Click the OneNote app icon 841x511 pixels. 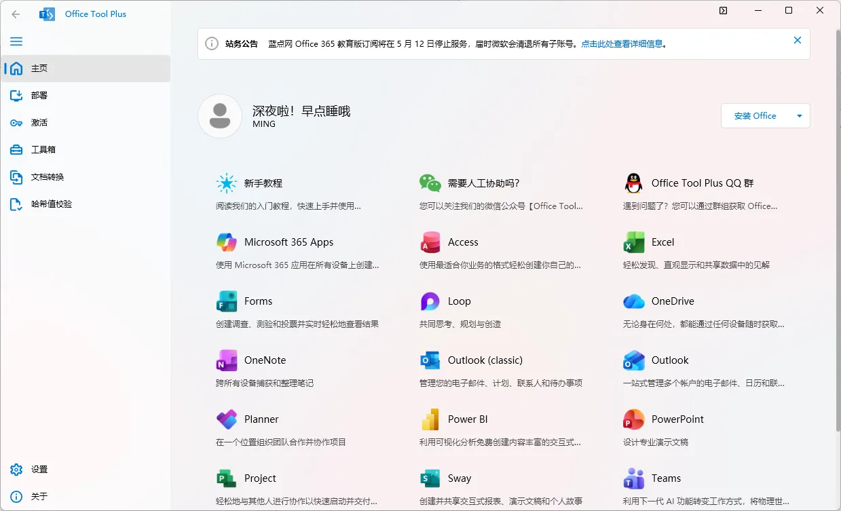(x=226, y=360)
